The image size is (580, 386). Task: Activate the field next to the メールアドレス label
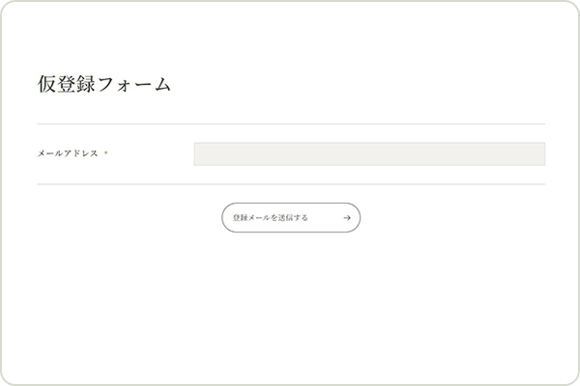click(x=368, y=154)
